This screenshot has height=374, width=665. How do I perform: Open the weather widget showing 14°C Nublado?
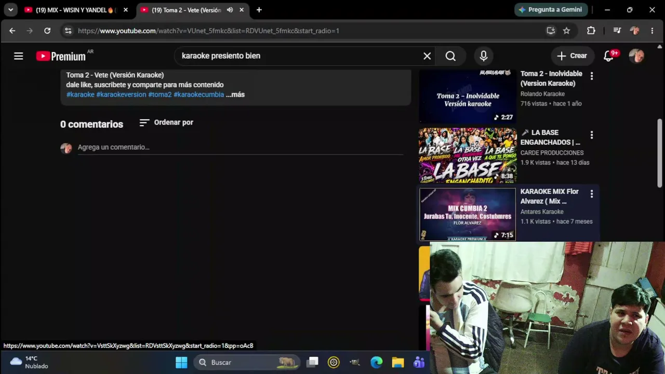point(30,362)
